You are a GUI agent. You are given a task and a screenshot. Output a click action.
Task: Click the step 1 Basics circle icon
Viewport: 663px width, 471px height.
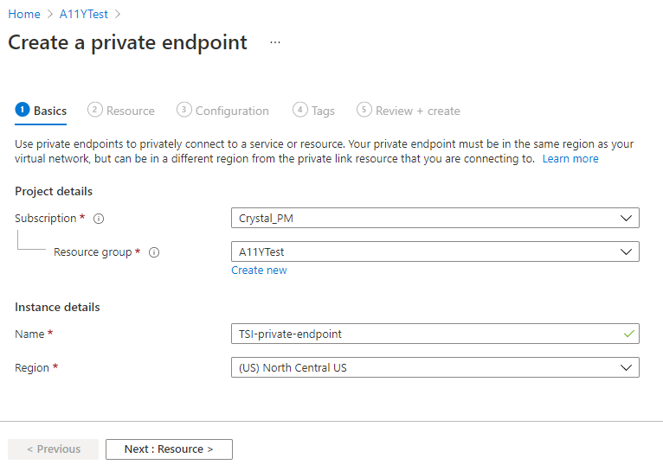(x=23, y=110)
